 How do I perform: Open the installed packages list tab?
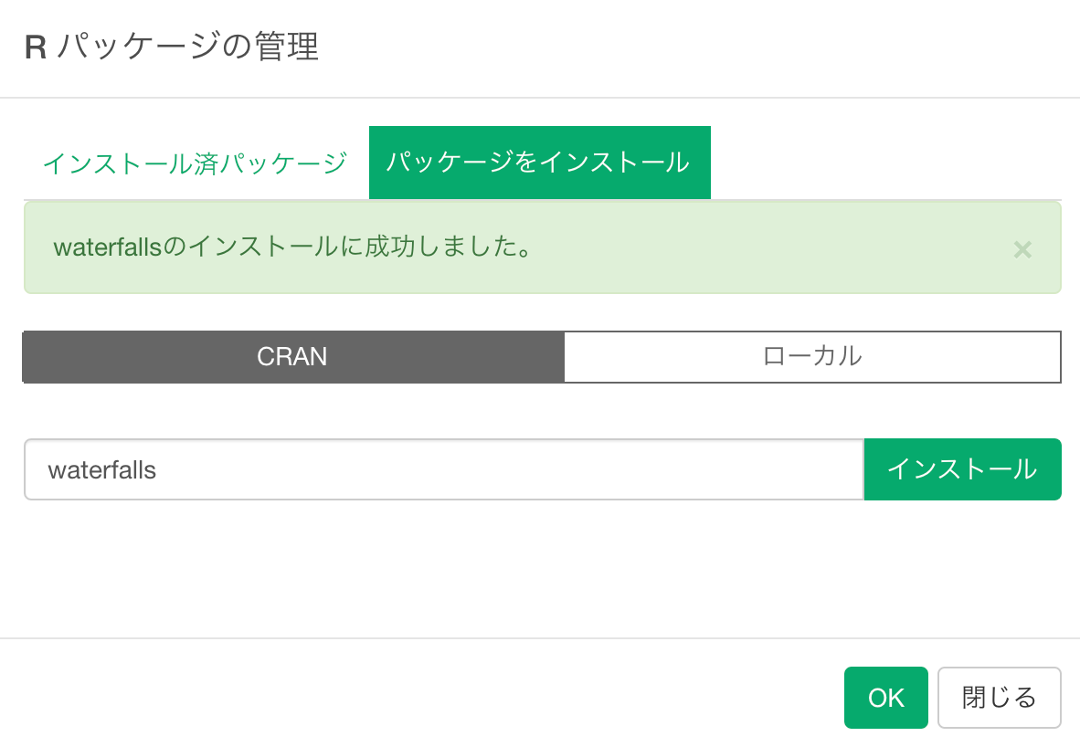[x=195, y=163]
